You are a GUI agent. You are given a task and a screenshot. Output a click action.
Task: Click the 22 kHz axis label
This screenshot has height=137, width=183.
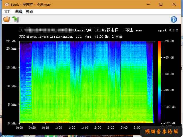pyautogui.click(x=11, y=41)
